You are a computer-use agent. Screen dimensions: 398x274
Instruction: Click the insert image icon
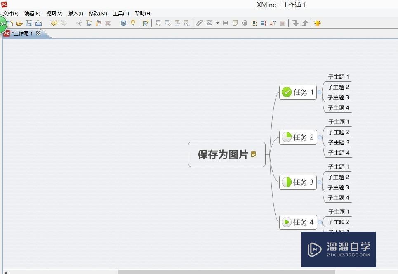pos(210,23)
